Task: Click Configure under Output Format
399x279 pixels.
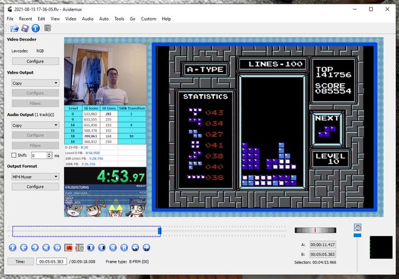Action: [x=35, y=187]
